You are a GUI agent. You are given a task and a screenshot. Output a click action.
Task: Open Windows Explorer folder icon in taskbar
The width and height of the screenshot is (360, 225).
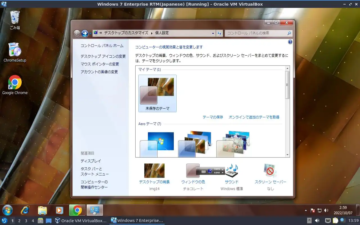point(42,210)
